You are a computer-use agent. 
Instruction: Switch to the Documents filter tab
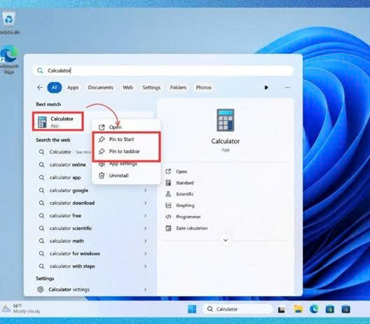coord(100,88)
